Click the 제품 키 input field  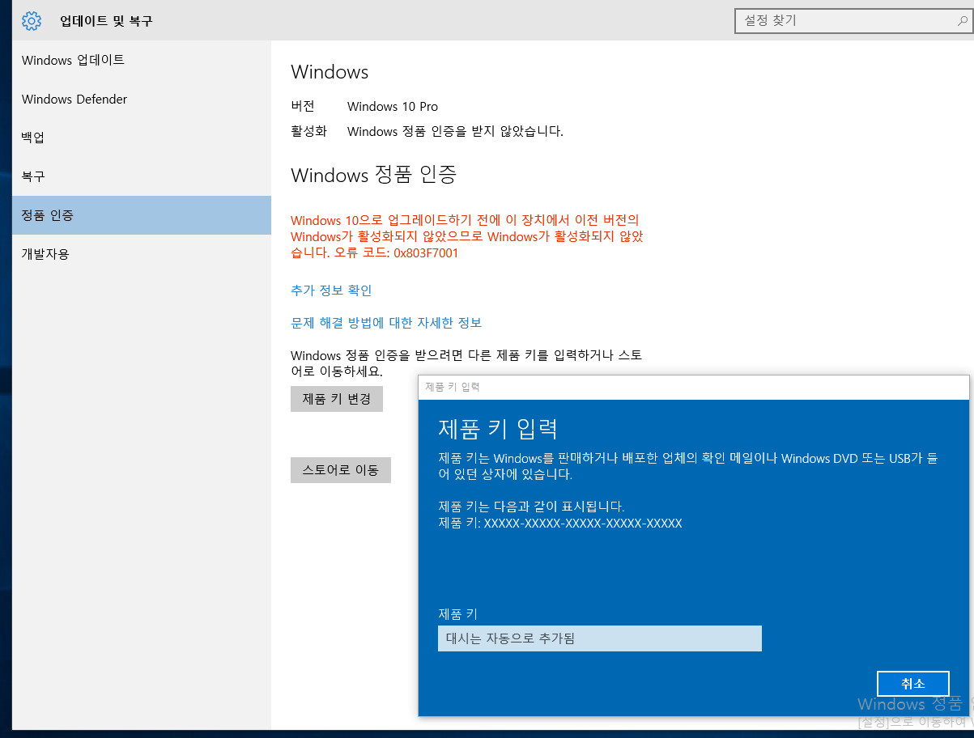pos(600,638)
